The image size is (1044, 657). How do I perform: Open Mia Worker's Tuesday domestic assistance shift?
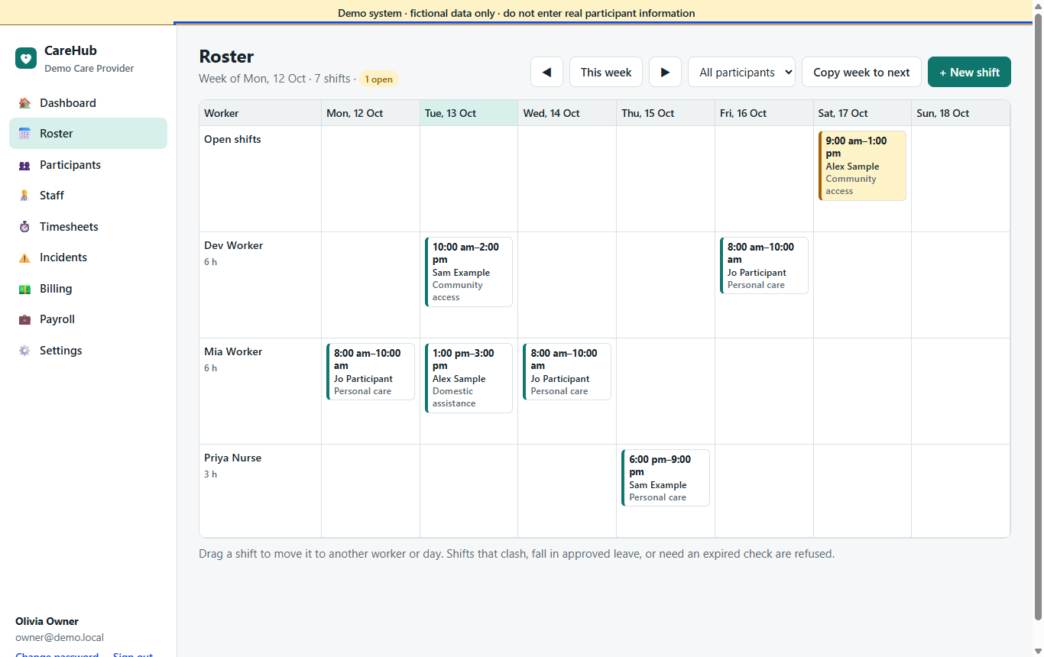469,378
